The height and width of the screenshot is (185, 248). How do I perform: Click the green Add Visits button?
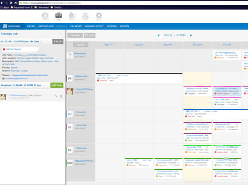coord(57,85)
